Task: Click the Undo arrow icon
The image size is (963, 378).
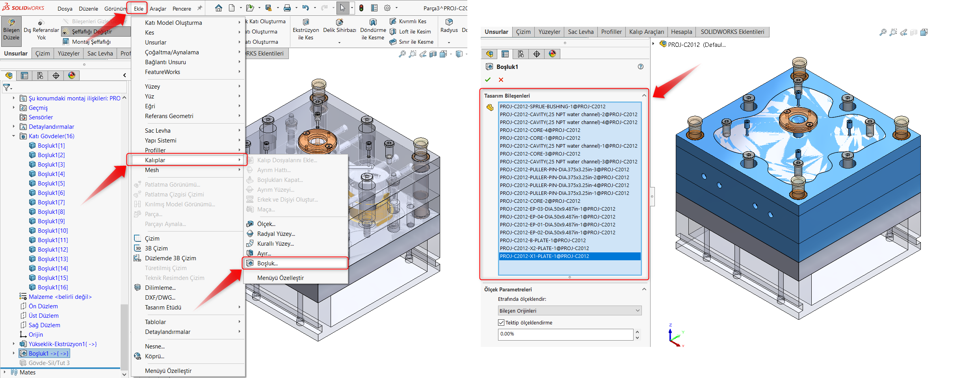Action: coord(306,8)
